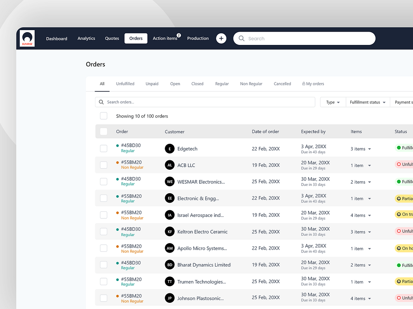Click the search magnifier icon in the top bar
The width and height of the screenshot is (413, 309).
(x=242, y=38)
